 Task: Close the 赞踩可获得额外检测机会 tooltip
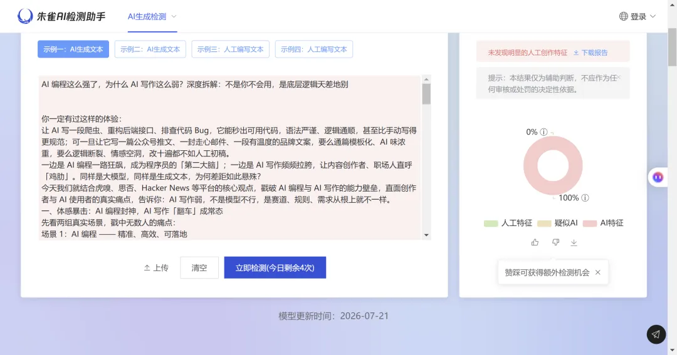tap(598, 272)
